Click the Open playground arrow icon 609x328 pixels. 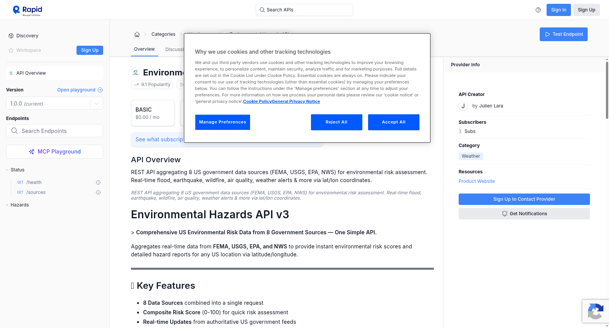[x=100, y=90]
